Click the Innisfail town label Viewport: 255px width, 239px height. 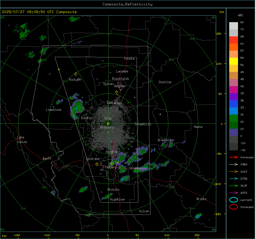click(x=114, y=103)
